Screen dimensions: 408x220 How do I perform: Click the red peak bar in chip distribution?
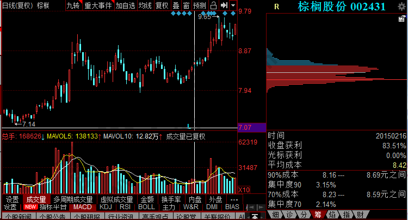tap(326, 79)
